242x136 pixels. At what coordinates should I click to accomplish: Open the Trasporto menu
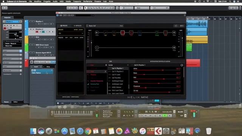pos(77,1)
